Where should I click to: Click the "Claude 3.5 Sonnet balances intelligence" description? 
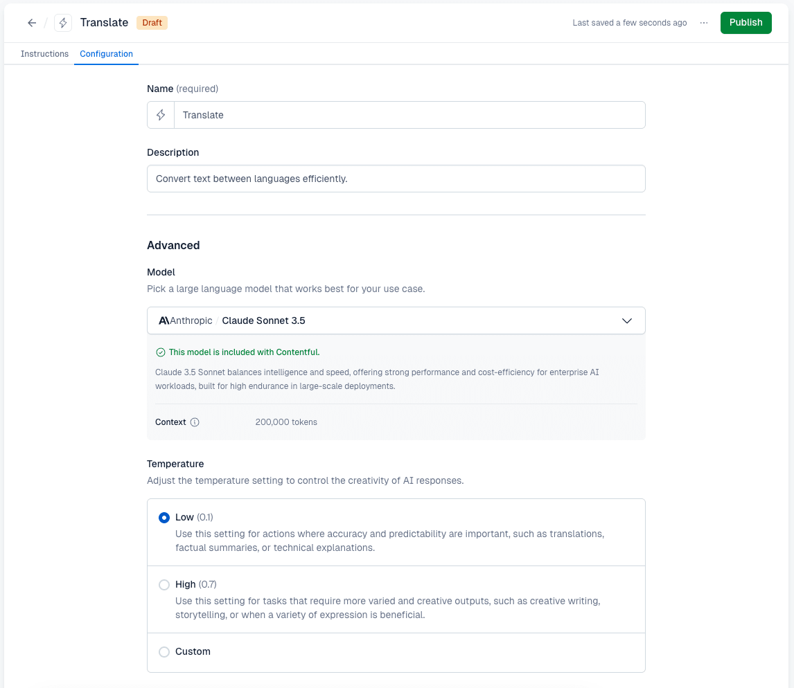point(377,379)
